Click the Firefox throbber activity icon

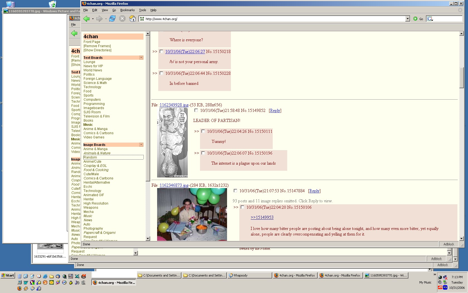[460, 10]
